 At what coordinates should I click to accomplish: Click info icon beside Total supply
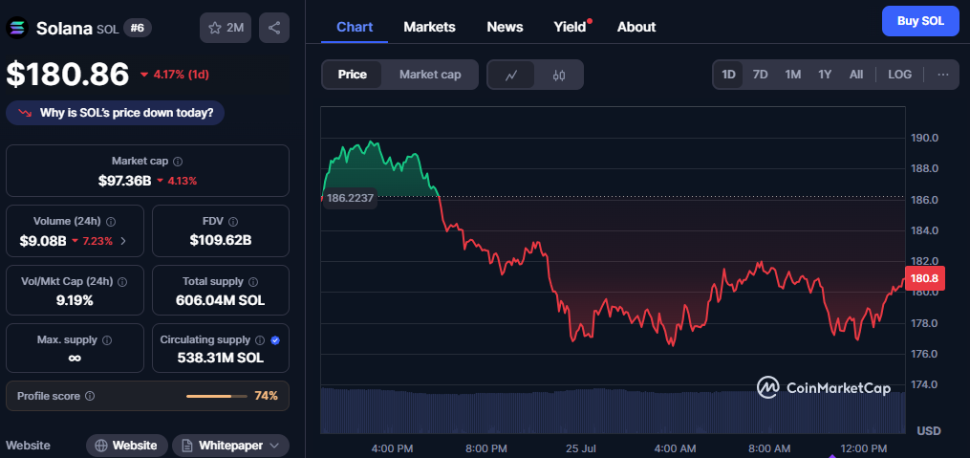pos(253,282)
